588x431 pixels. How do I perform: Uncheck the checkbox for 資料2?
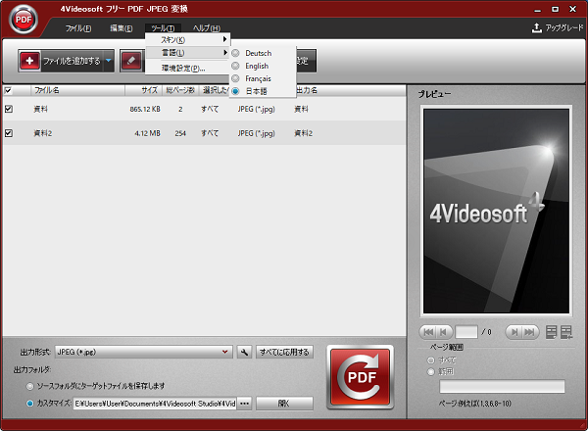9,133
